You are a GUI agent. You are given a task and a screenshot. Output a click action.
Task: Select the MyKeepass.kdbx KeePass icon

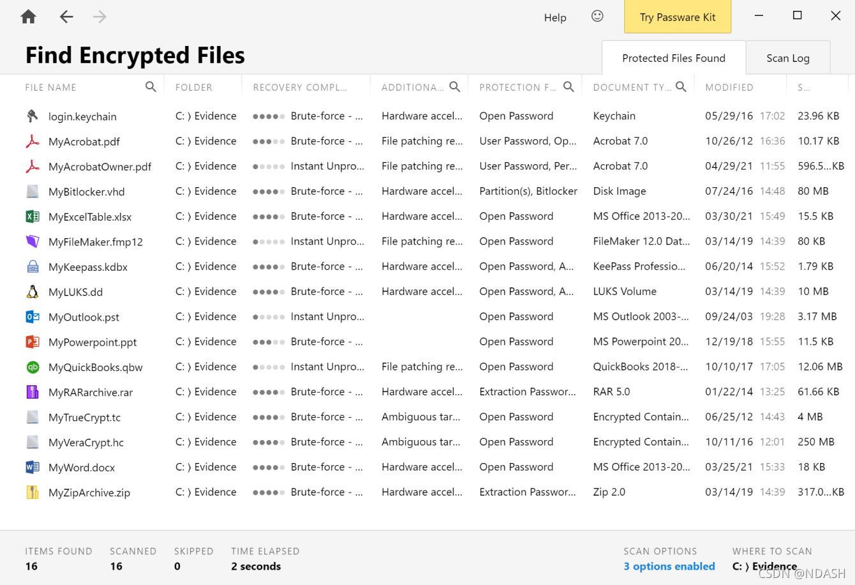pyautogui.click(x=32, y=266)
